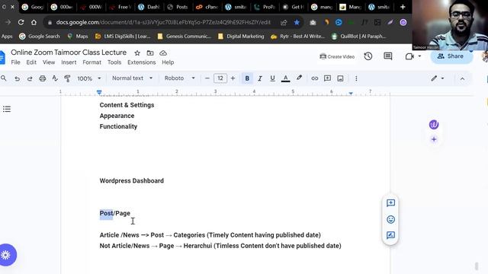The width and height of the screenshot is (488, 274).
Task: Open the Google Search bookmark
Action: pyautogui.click(x=40, y=37)
